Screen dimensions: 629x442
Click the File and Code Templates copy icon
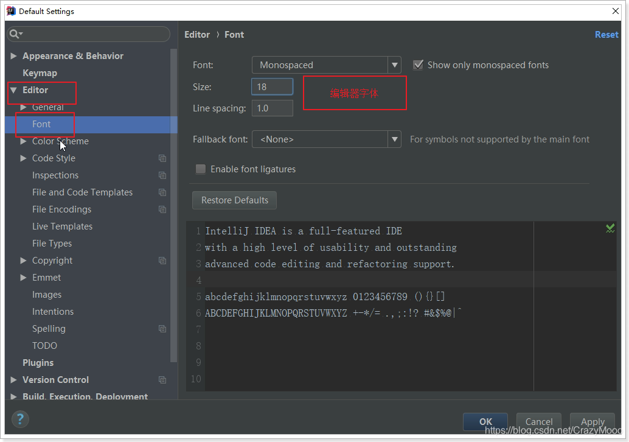click(x=162, y=192)
